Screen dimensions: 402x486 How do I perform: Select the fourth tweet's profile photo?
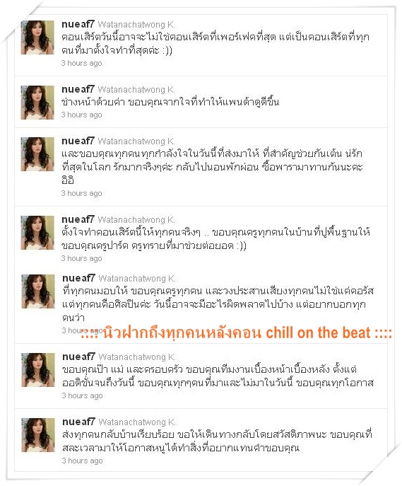tap(37, 233)
